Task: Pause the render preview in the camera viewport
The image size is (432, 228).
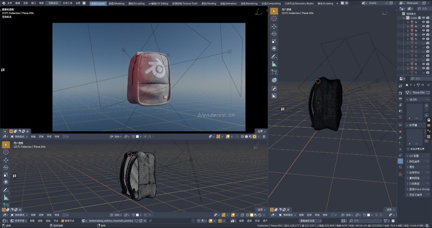Action: (264, 137)
